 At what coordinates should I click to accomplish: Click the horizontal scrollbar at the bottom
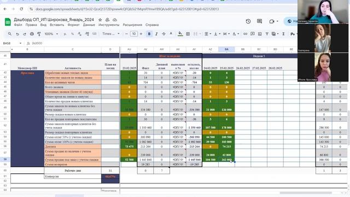point(306,193)
